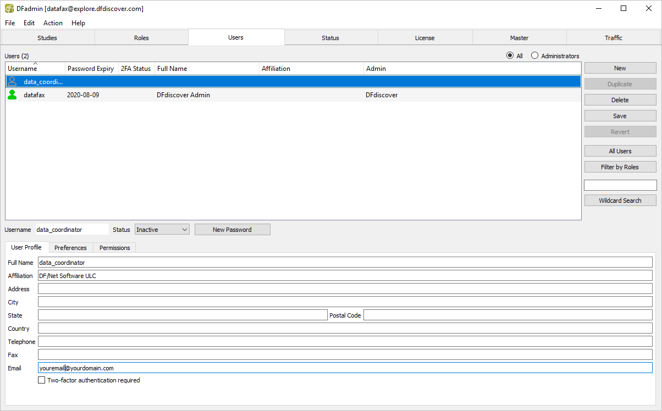Enable Two-factor authentication required checkbox
The width and height of the screenshot is (662, 411).
coord(42,380)
